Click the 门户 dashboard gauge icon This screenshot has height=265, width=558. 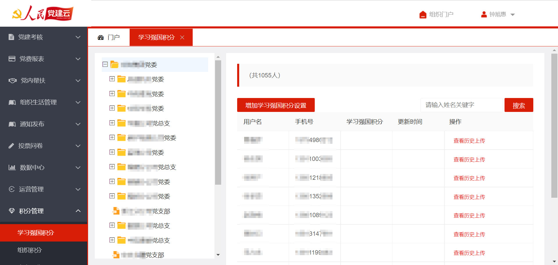[x=101, y=37]
